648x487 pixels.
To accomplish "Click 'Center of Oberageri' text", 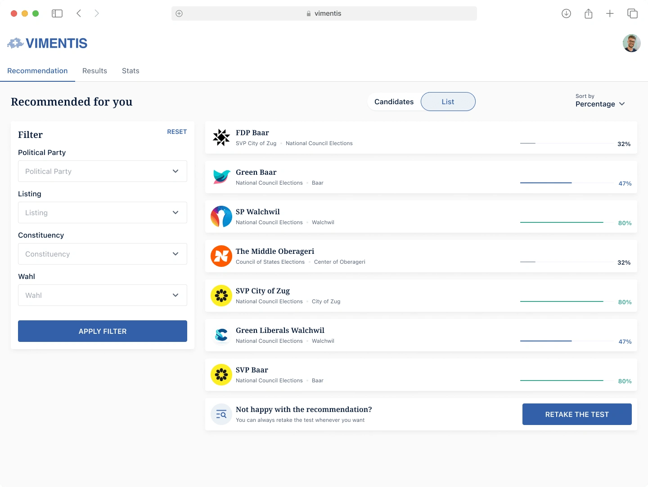I will [x=340, y=262].
